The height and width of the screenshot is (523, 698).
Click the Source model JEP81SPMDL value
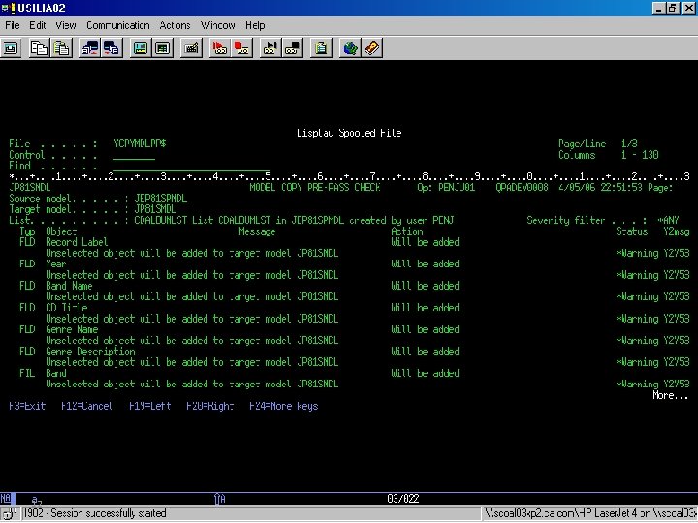pyautogui.click(x=161, y=199)
